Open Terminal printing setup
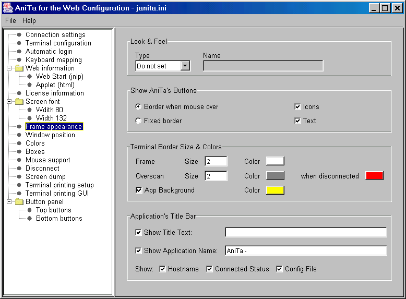 (59, 185)
